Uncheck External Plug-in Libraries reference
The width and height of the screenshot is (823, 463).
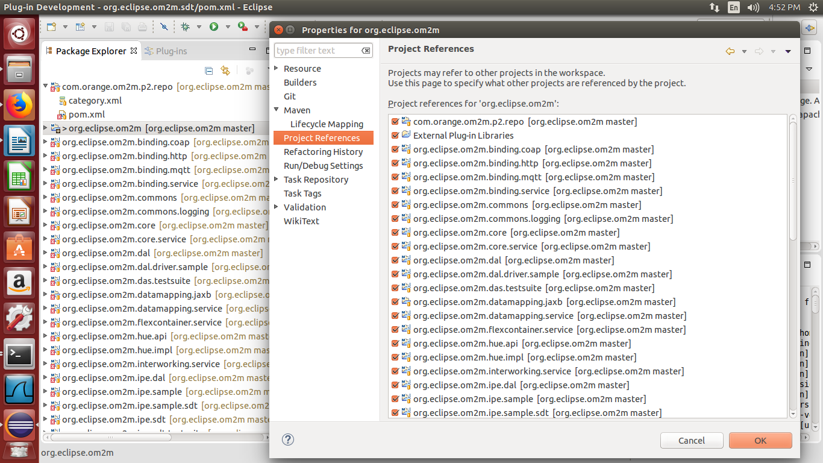point(395,136)
